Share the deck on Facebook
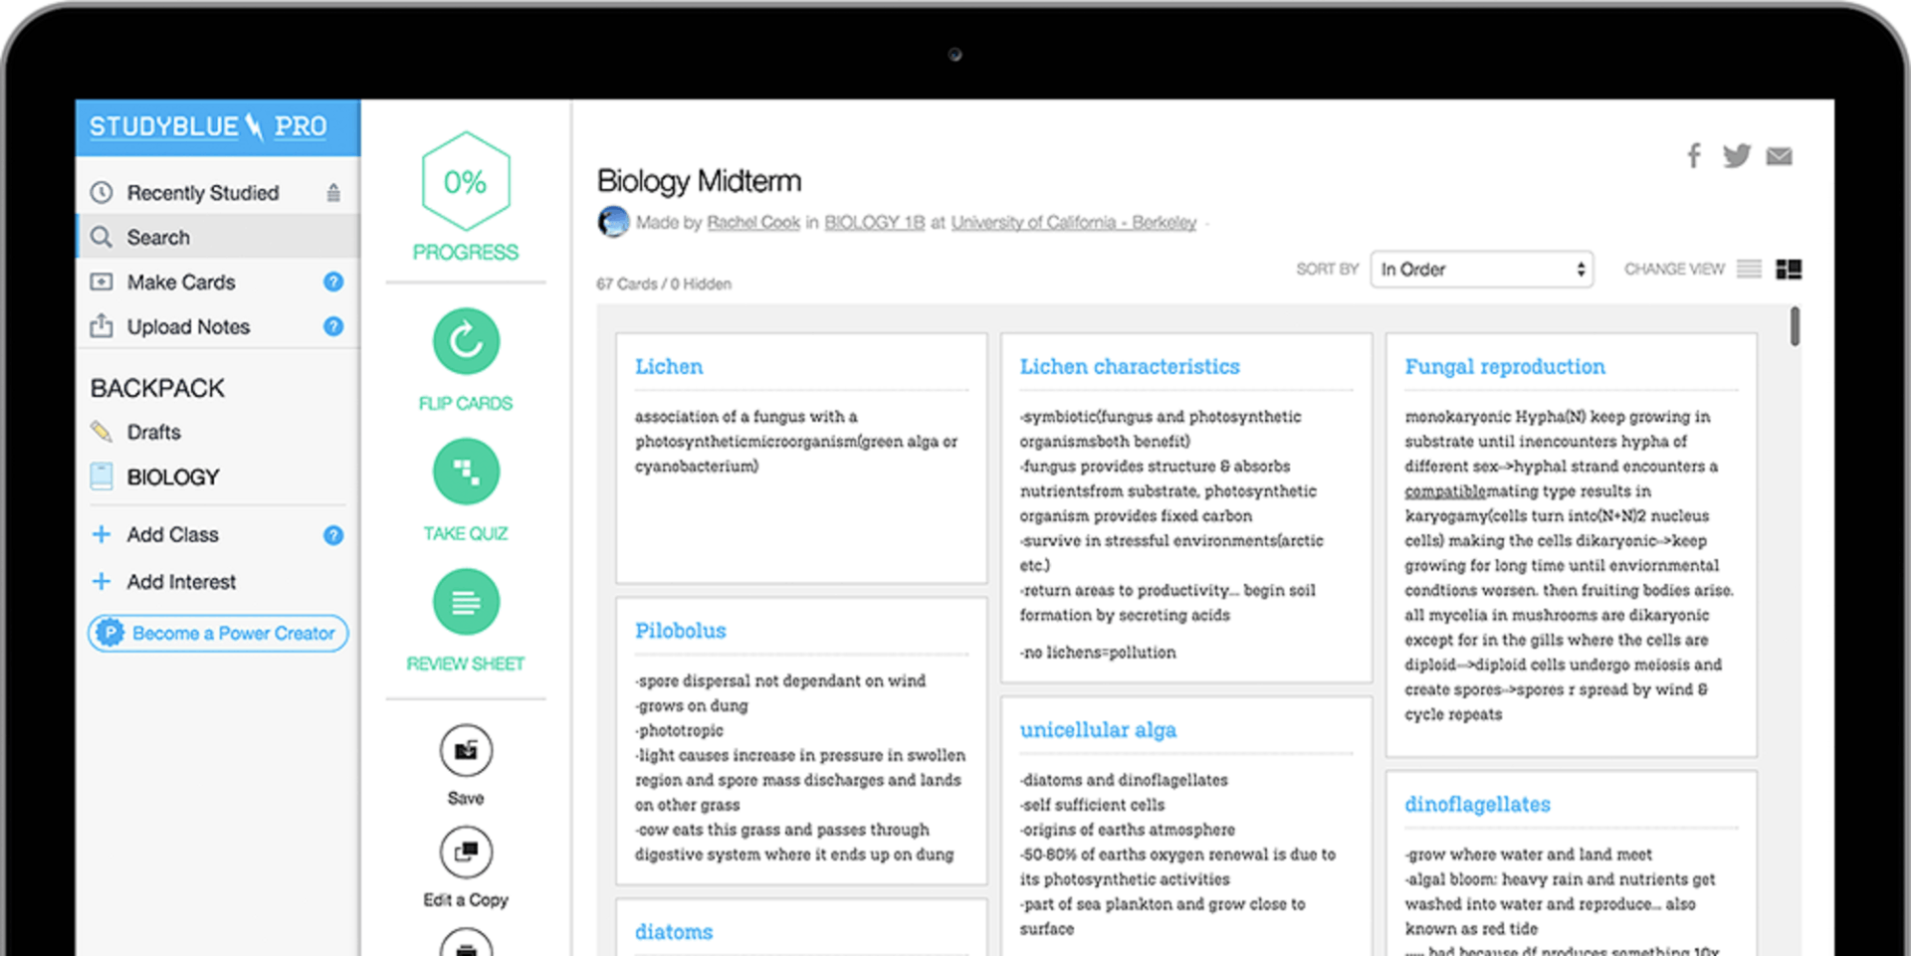Viewport: 1911px width, 956px height. pos(1694,155)
